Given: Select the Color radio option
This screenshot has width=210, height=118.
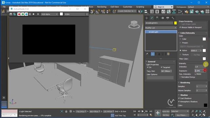Looking at the screenshot, I should coord(180,39).
